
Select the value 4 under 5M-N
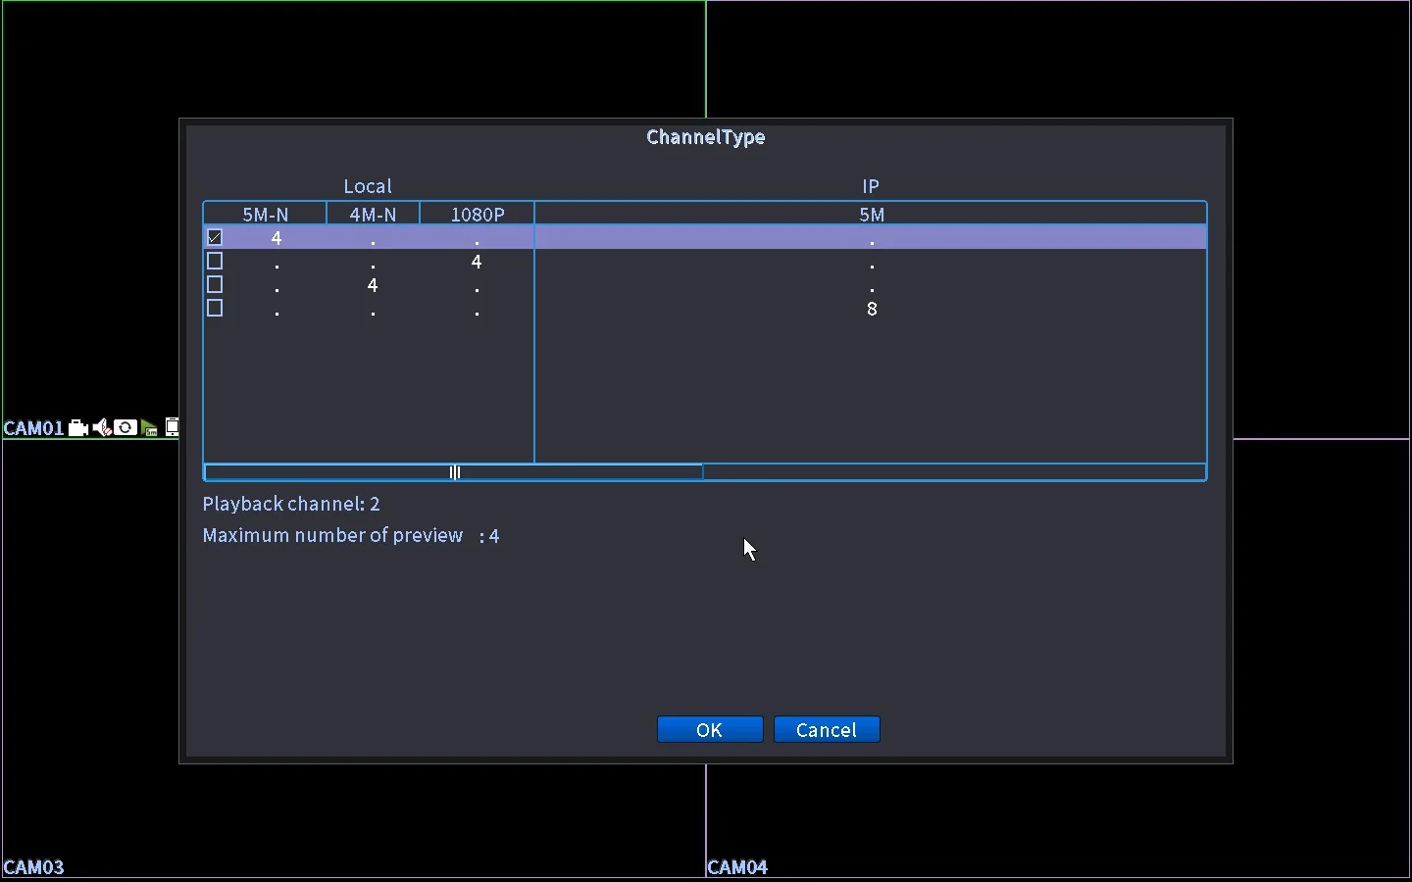277,238
